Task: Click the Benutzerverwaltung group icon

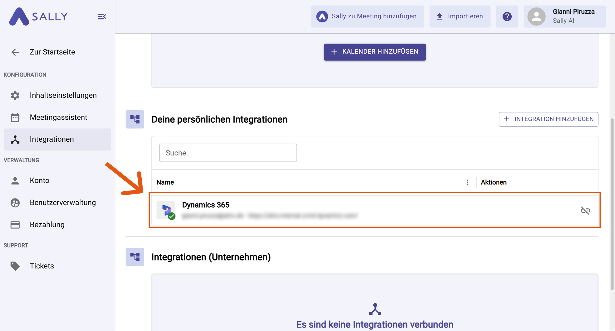Action: 15,203
